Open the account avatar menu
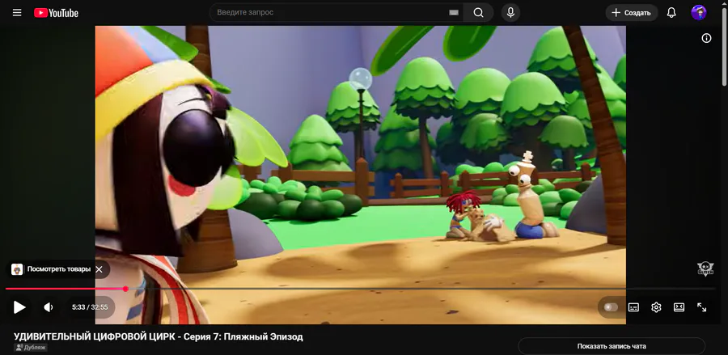Screen dimensions: 728x355 [699, 12]
